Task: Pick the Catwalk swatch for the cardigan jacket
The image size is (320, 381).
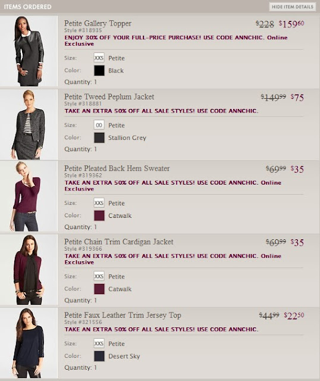Action: click(x=99, y=289)
